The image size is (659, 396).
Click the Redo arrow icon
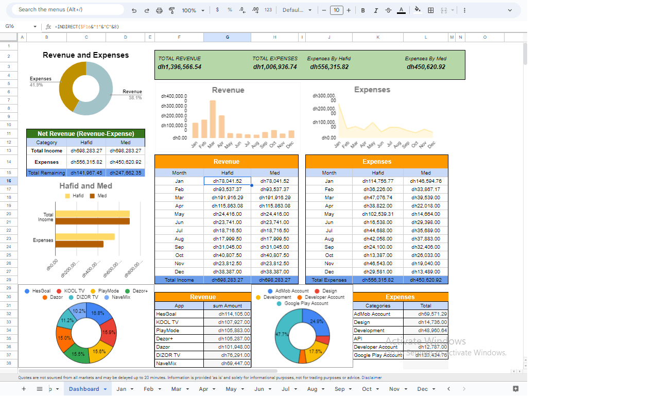[x=147, y=10]
